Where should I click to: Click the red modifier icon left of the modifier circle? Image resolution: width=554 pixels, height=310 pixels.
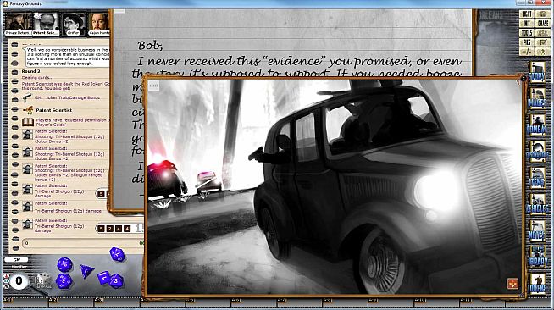[x=6, y=275]
